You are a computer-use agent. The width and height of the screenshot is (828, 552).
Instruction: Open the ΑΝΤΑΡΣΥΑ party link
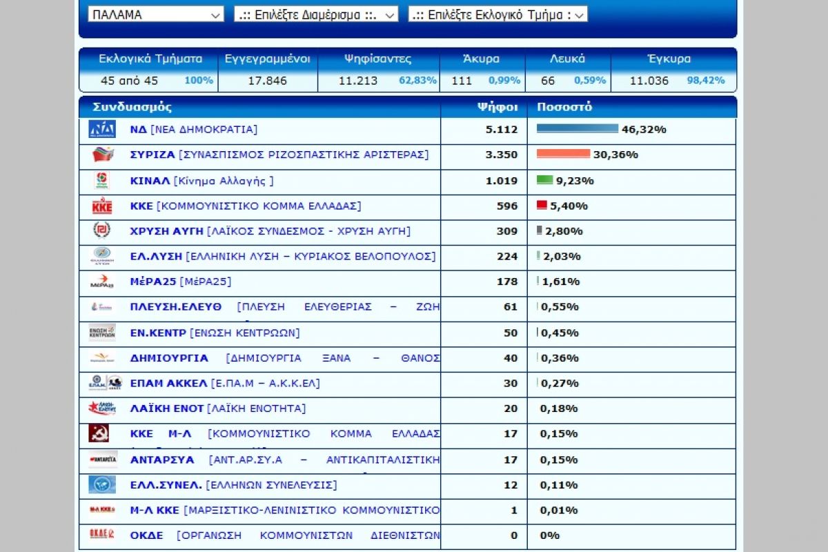coord(285,459)
